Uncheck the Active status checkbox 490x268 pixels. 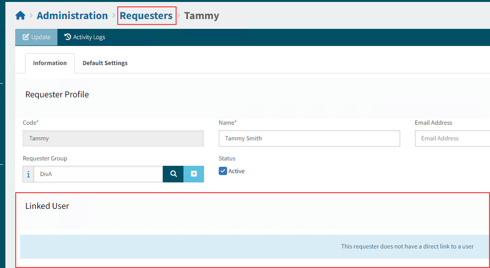223,171
